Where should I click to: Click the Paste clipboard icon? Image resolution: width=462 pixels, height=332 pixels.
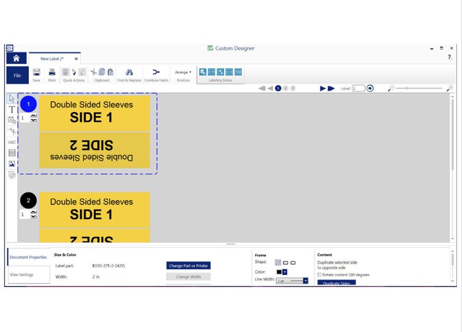coord(110,72)
